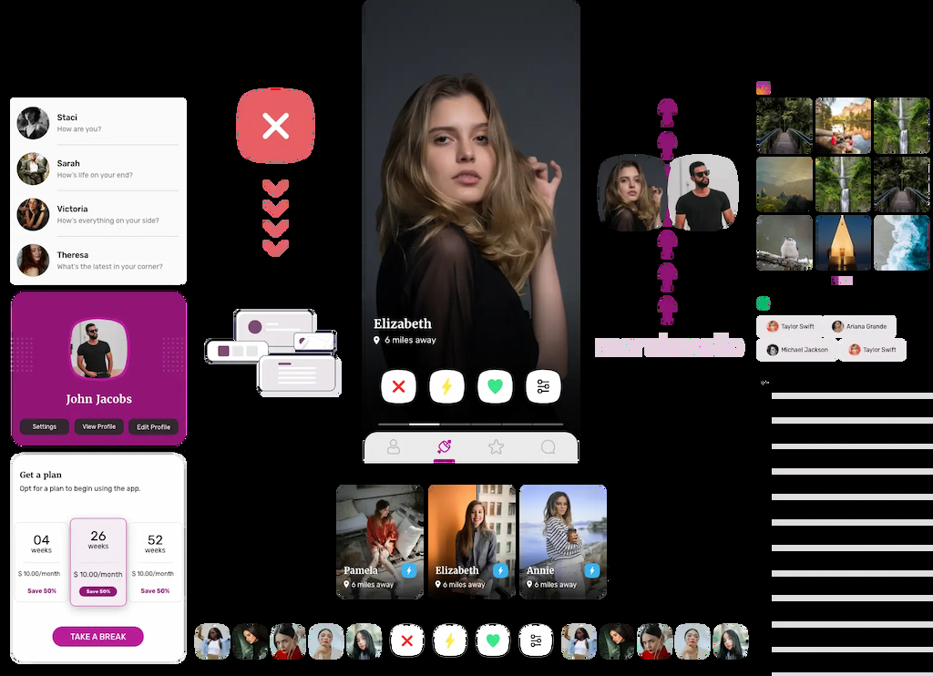This screenshot has height=676, width=933.
Task: Tap the green heart like button under Elizabeth's photo
Action: coord(495,387)
